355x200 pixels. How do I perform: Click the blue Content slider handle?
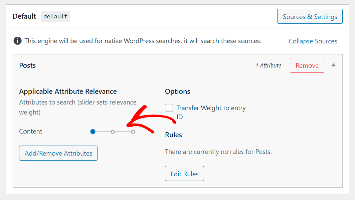tap(93, 132)
